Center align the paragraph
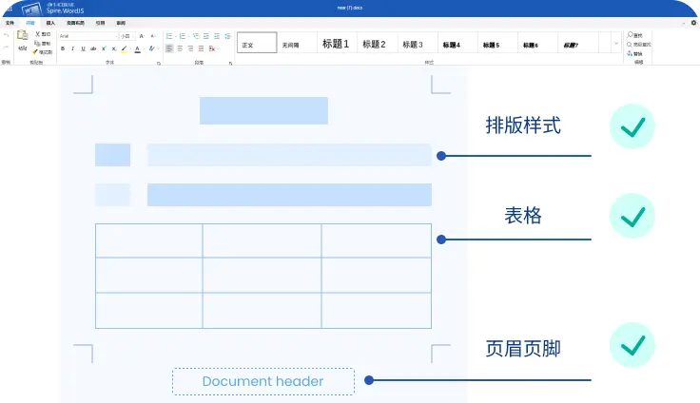 (x=180, y=48)
